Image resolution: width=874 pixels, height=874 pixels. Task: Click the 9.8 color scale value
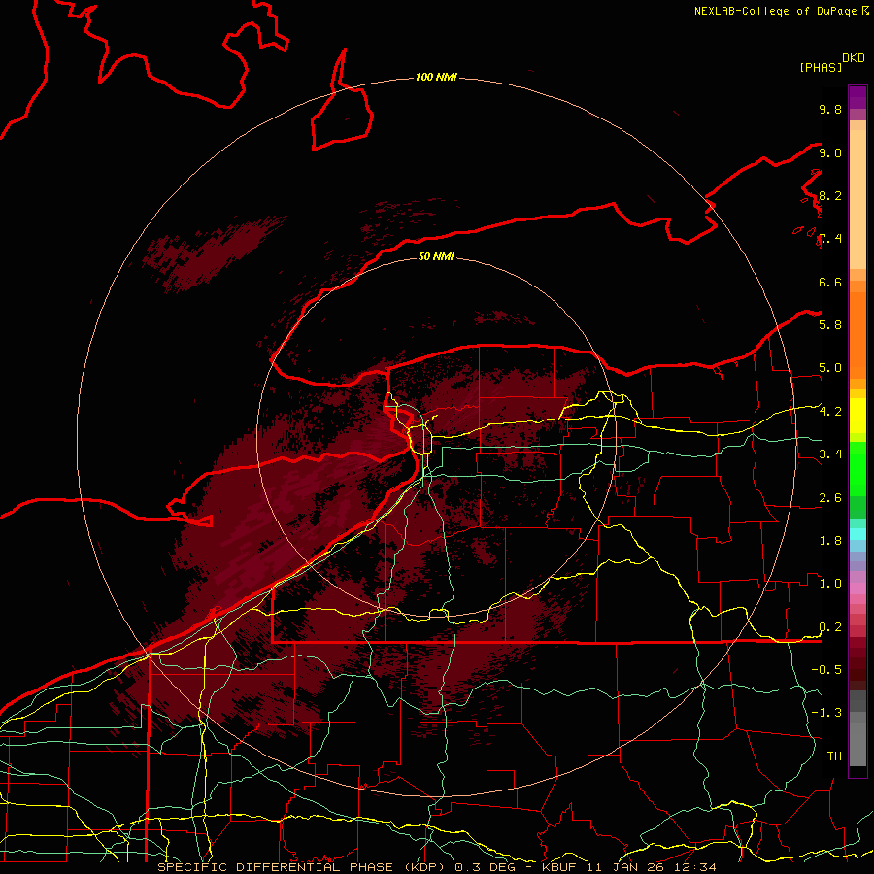tap(830, 109)
